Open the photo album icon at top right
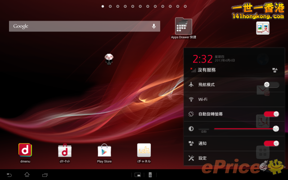 tap(262, 28)
